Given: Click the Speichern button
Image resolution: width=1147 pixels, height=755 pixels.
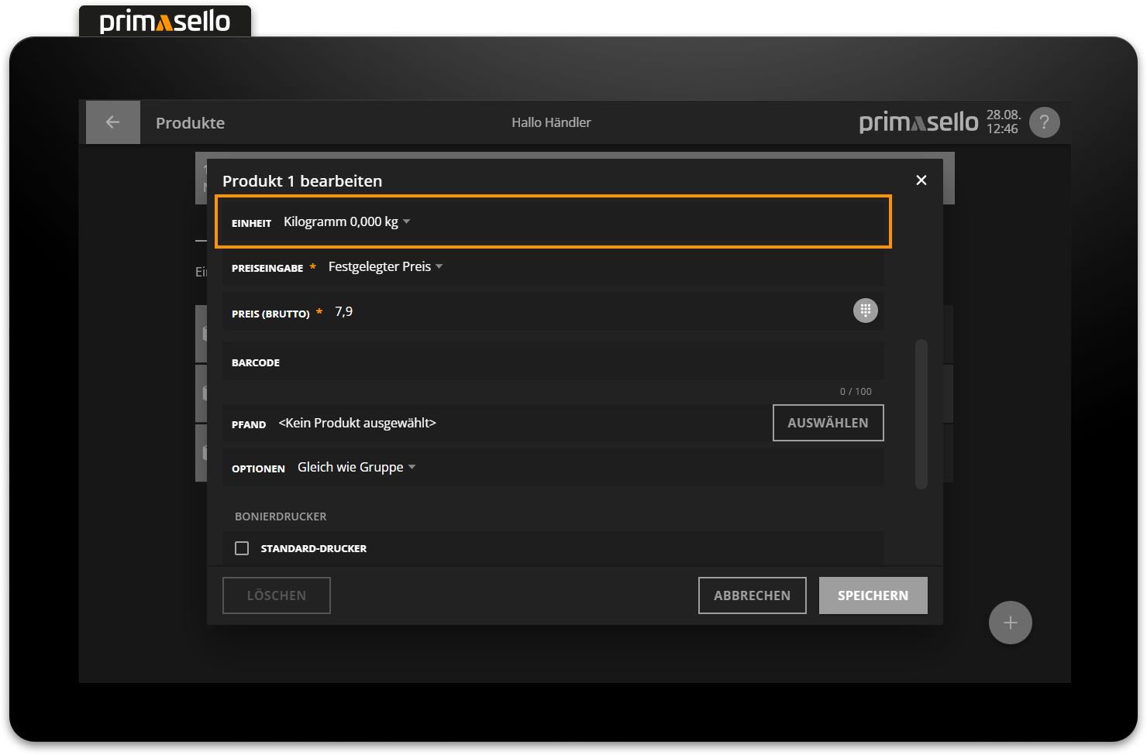Looking at the screenshot, I should (x=873, y=595).
